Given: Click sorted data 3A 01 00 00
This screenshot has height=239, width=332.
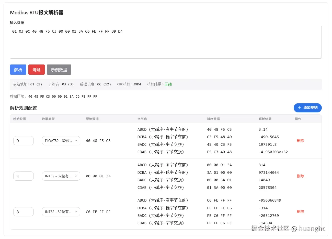Looking at the screenshot, I should pyautogui.click(x=219, y=172).
